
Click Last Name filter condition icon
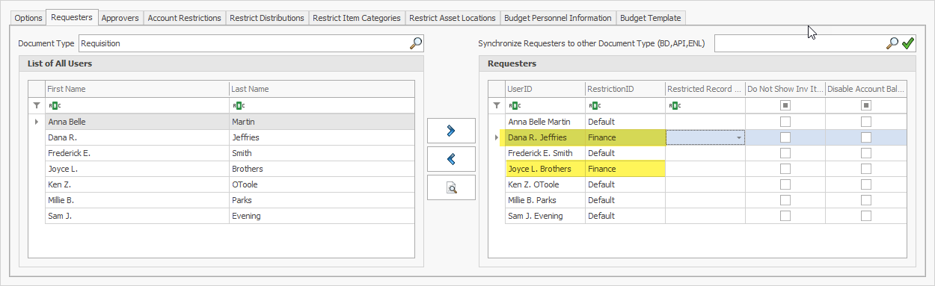pos(239,105)
